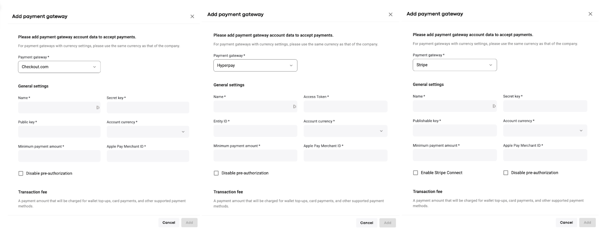Expand the Hyperpay payment gateway dropdown
Viewport: 599px width, 236px height.
[255, 66]
